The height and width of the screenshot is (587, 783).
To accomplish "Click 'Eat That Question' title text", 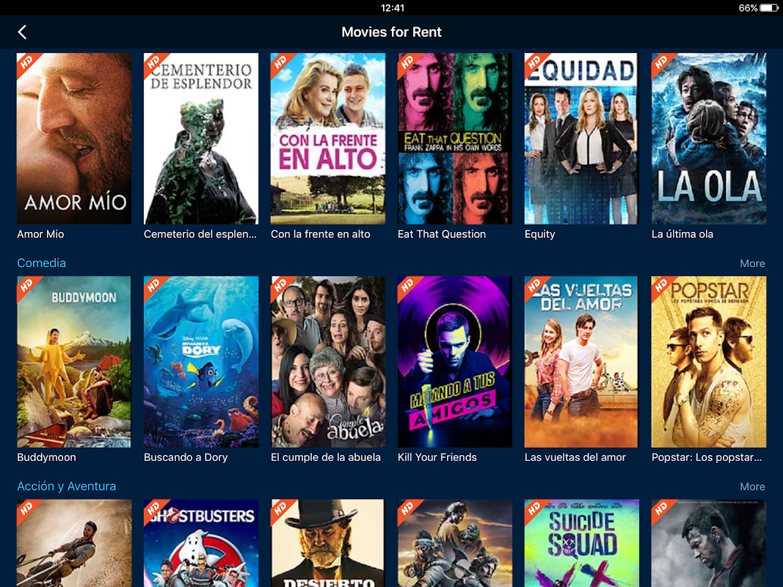I will click(442, 234).
